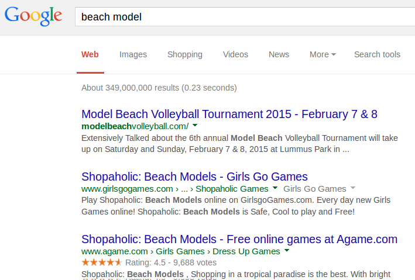
Task: Open Shopaholic Beach Models Agame.com result
Action: click(x=239, y=239)
